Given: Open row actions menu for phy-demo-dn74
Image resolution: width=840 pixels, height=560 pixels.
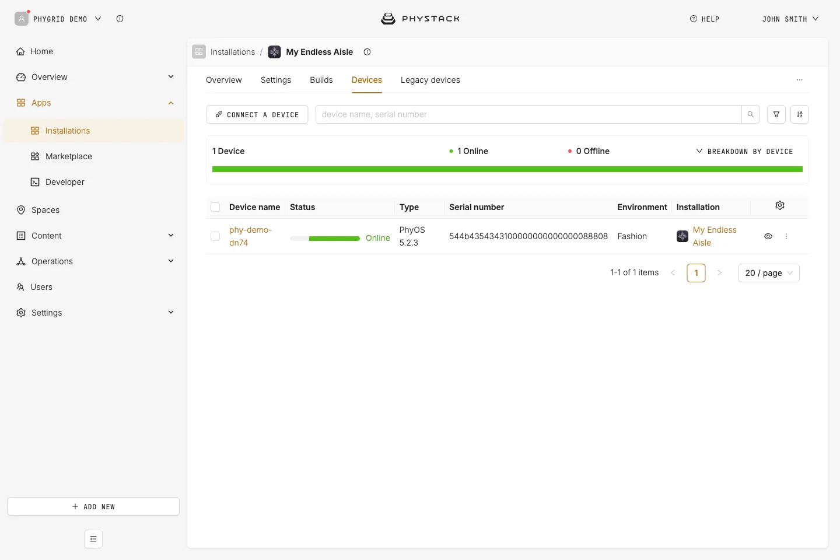Looking at the screenshot, I should (x=786, y=236).
